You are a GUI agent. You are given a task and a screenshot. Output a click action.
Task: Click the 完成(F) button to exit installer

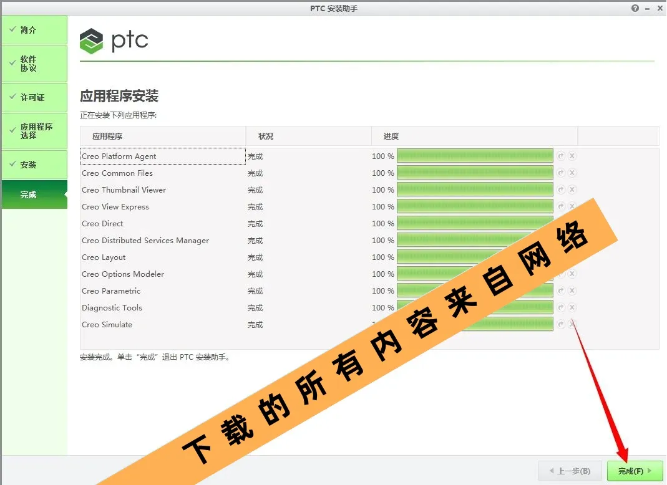[x=635, y=471]
